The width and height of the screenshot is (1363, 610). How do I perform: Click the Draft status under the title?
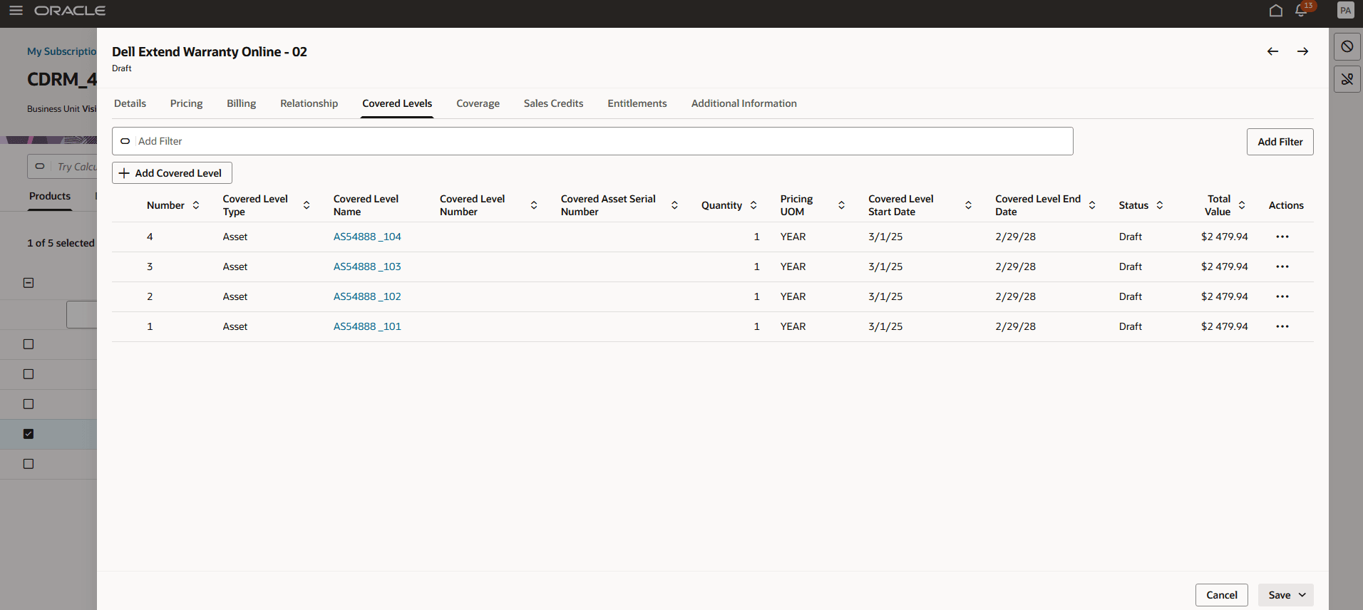coord(122,68)
